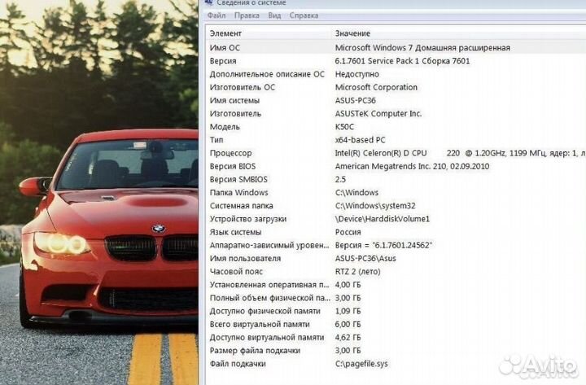Screen dimensions: 586x385
Task: Select the Файл подкачки pagefile.sys row
Action: point(396,364)
